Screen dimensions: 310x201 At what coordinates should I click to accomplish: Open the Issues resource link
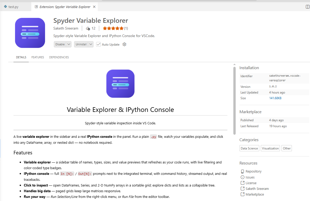coord(250,177)
